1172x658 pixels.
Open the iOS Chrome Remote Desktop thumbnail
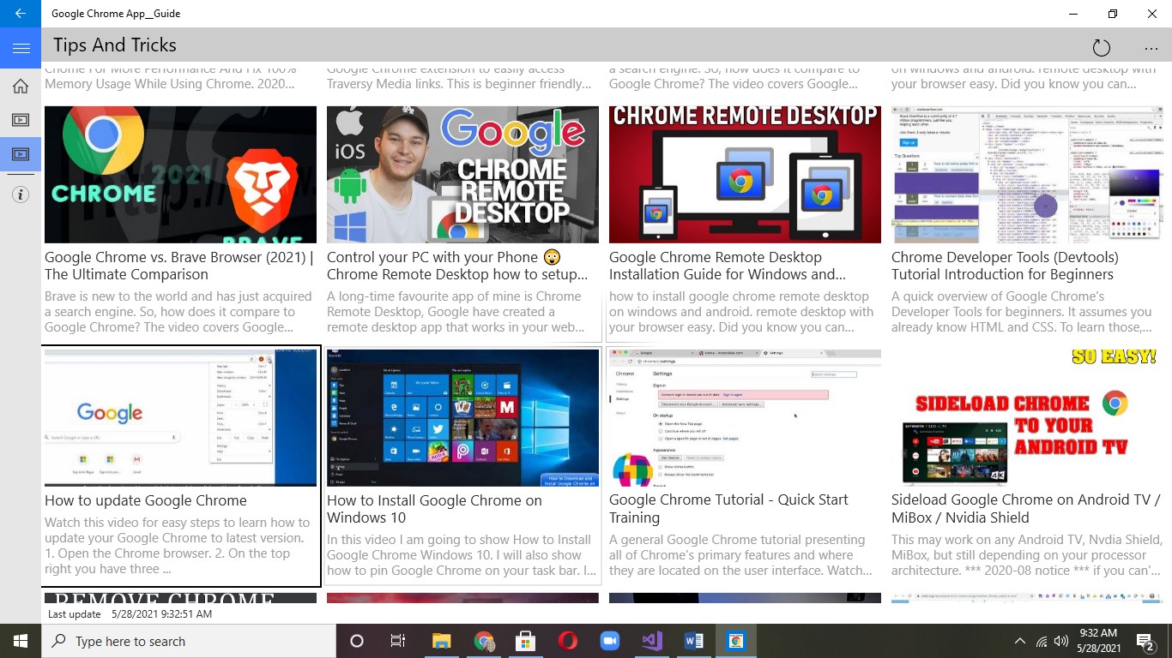pyautogui.click(x=462, y=175)
